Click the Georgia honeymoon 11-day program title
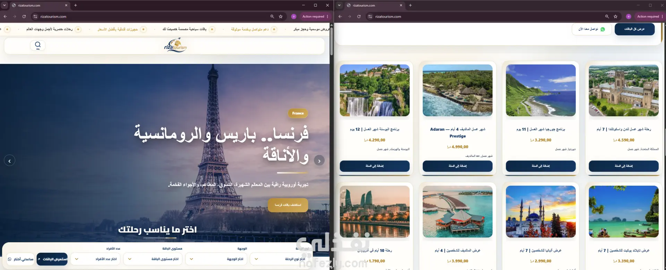 pos(541,129)
